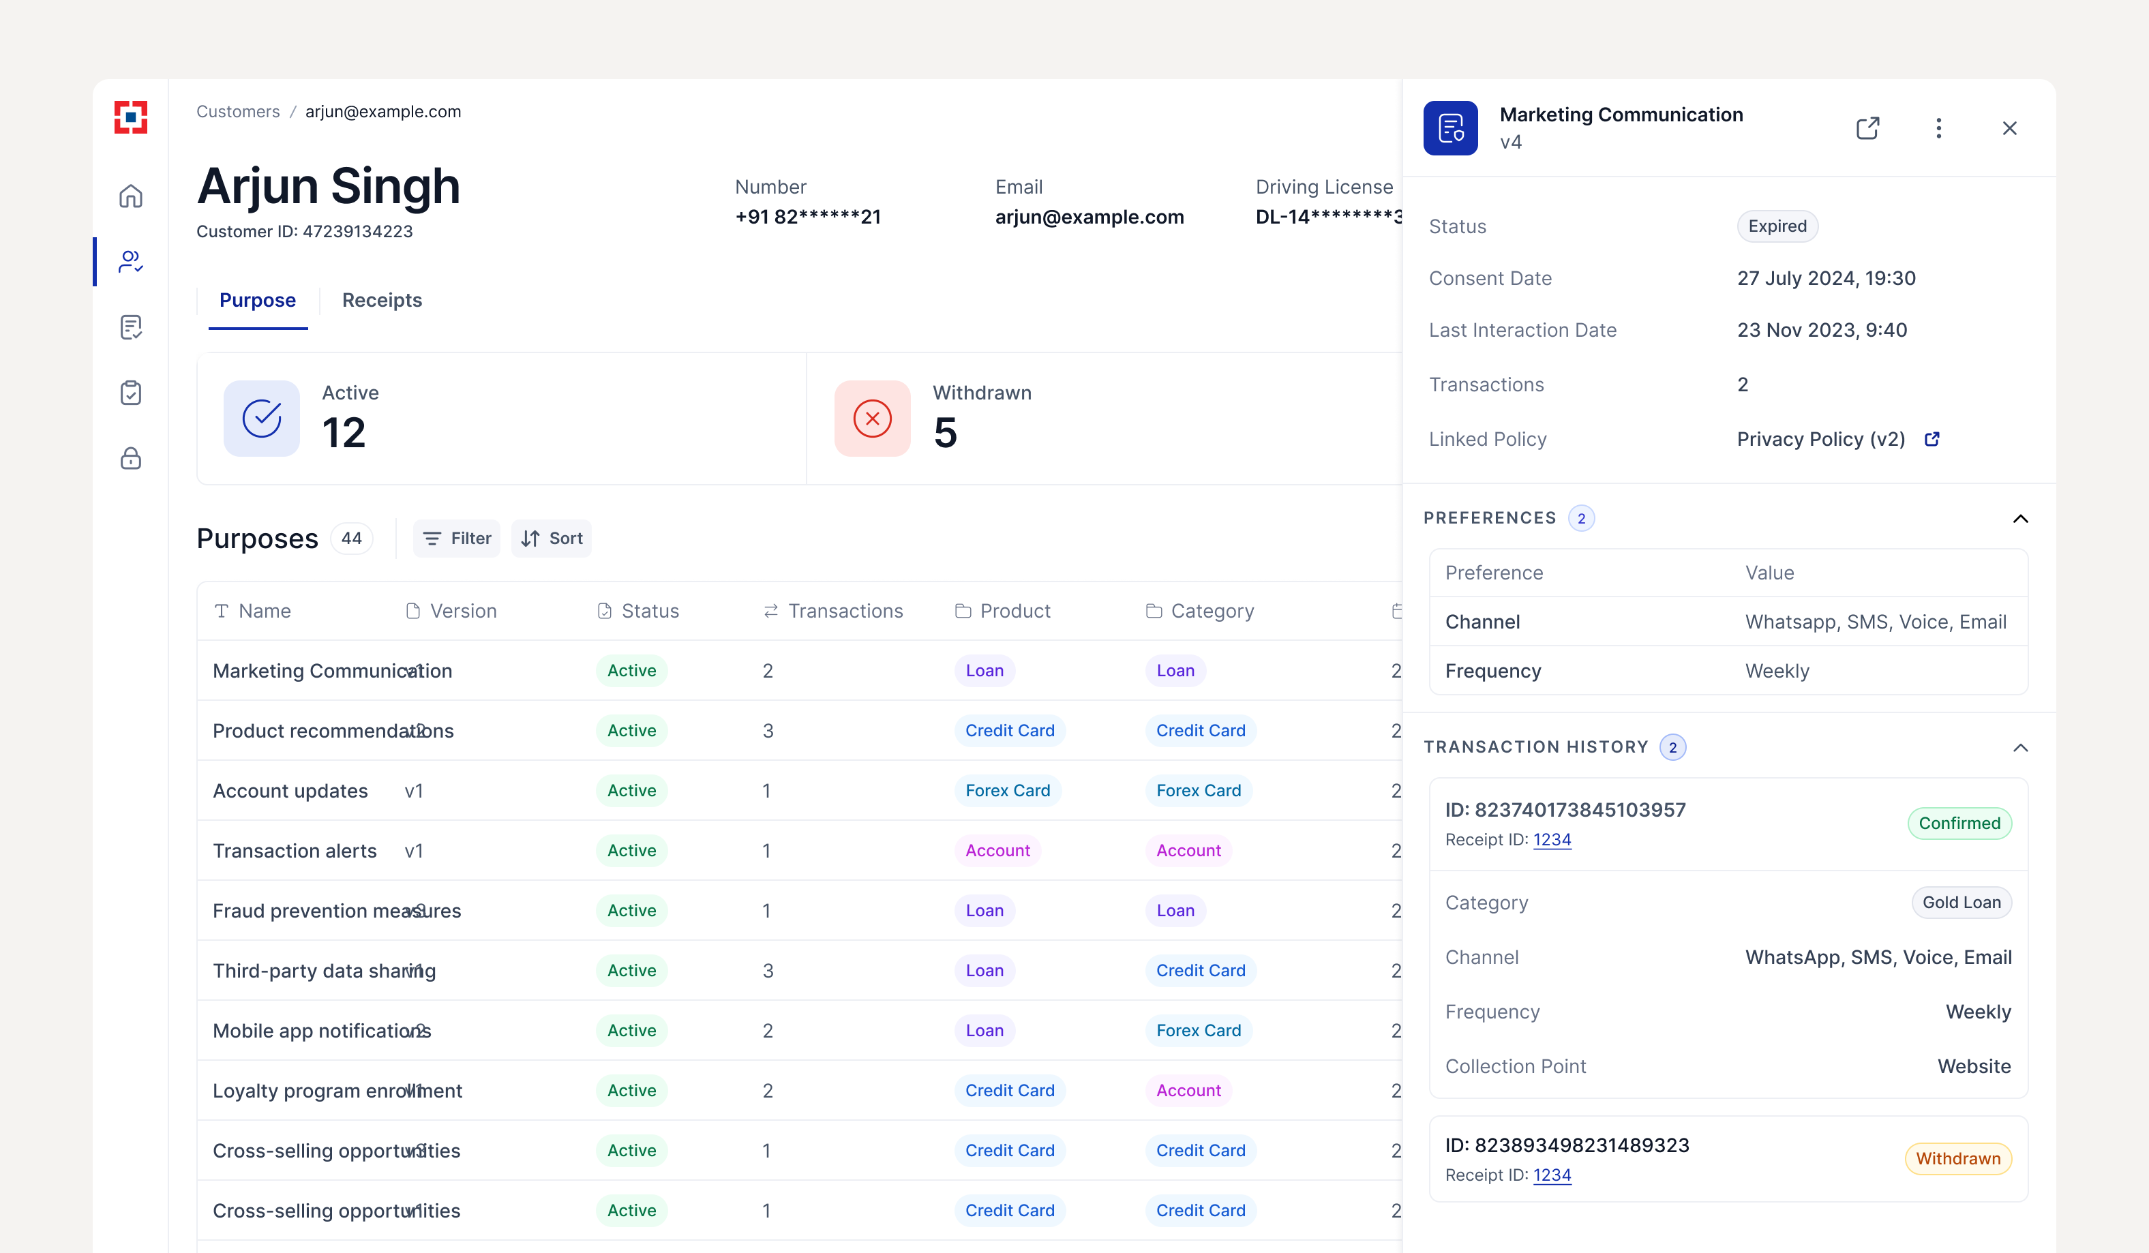Click the Active count 12
2149x1253 pixels.
click(344, 432)
